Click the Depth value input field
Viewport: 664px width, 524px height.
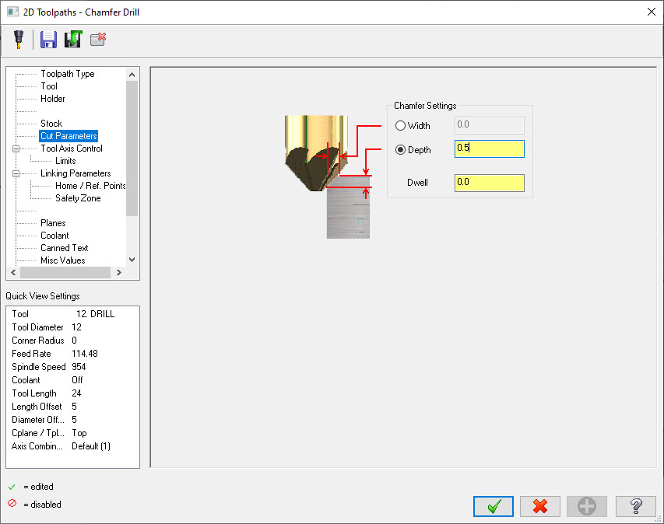489,148
